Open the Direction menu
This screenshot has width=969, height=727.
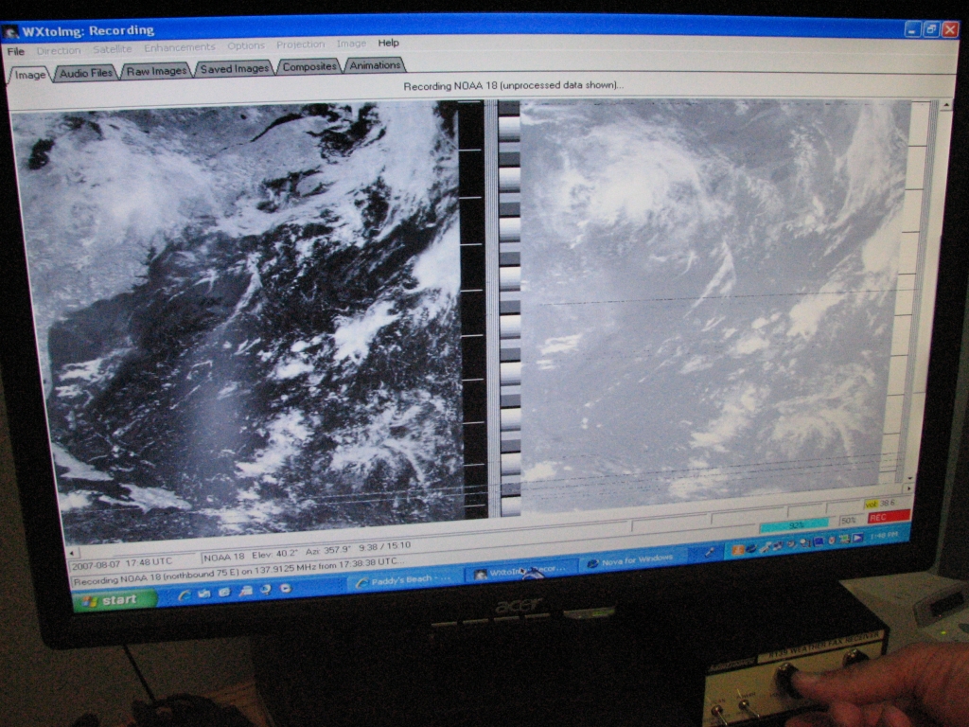click(58, 51)
